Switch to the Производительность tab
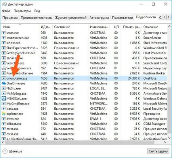 [36, 17]
